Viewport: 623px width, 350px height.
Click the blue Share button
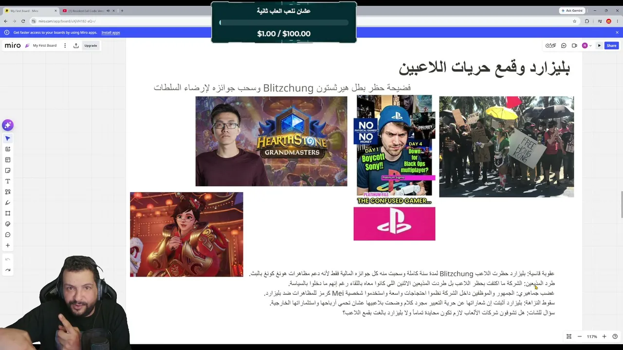coord(611,46)
